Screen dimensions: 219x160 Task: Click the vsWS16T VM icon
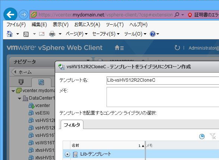31,142
